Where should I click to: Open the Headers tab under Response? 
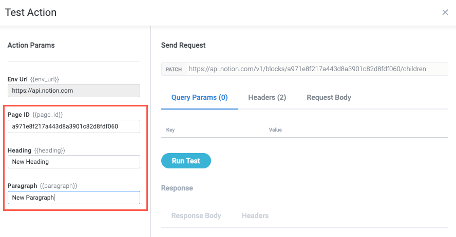pos(255,216)
